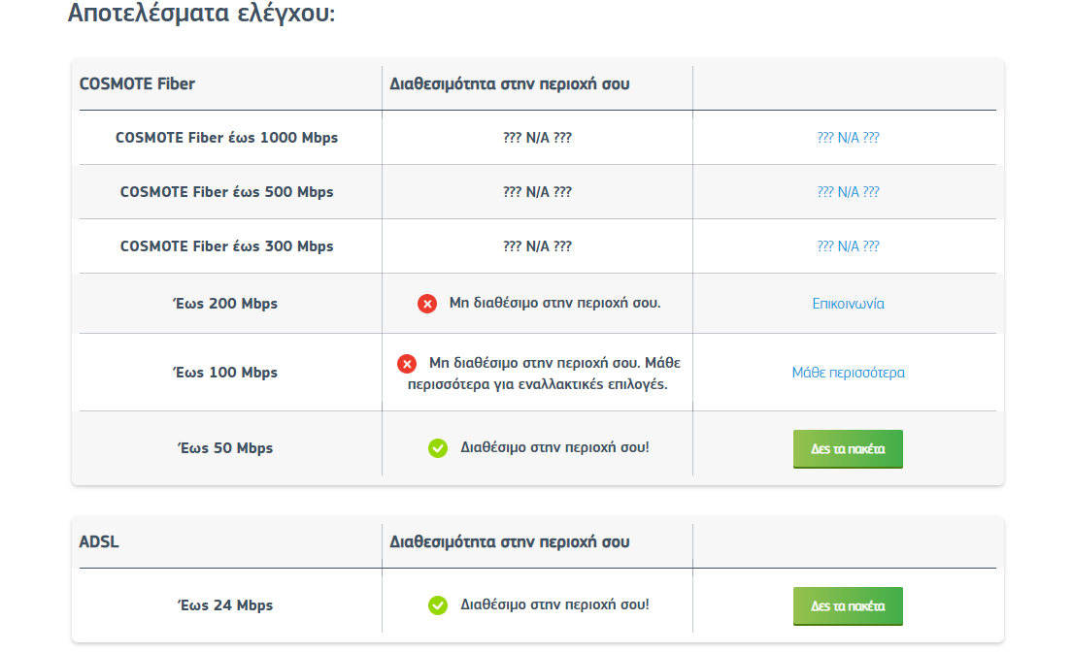
Task: Click red X icon in Έως 100 Mbps row
Action: (x=407, y=364)
